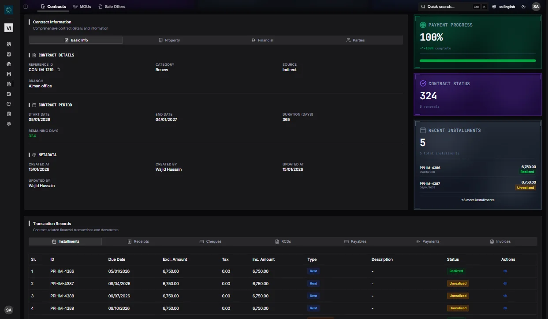Click the target icon in the sidebar
Viewport: 548px width, 319px height.
[x=9, y=64]
